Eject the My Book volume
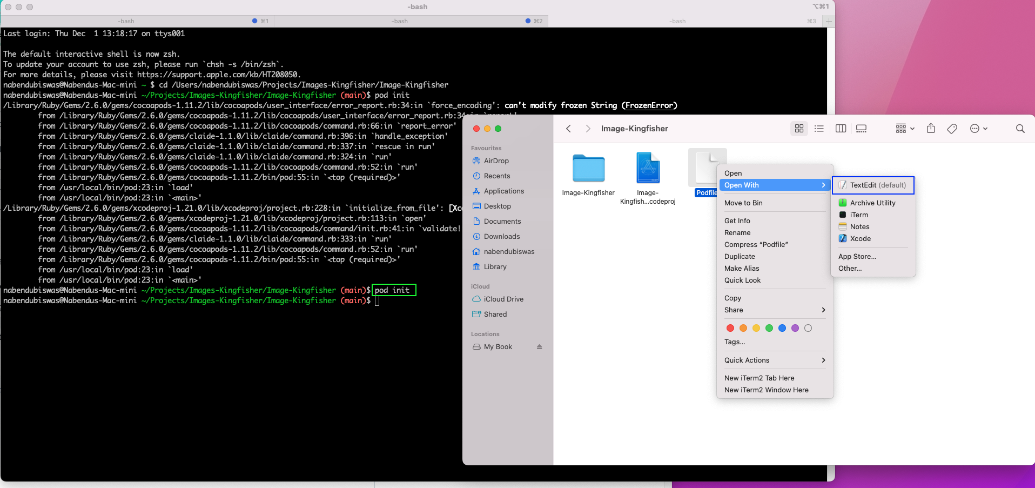 click(539, 347)
